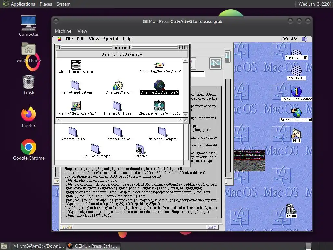
Task: Click 3:01 AM menu bar clock
Action: pos(290,39)
